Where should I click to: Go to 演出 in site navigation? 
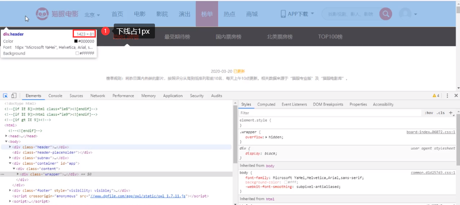[185, 14]
